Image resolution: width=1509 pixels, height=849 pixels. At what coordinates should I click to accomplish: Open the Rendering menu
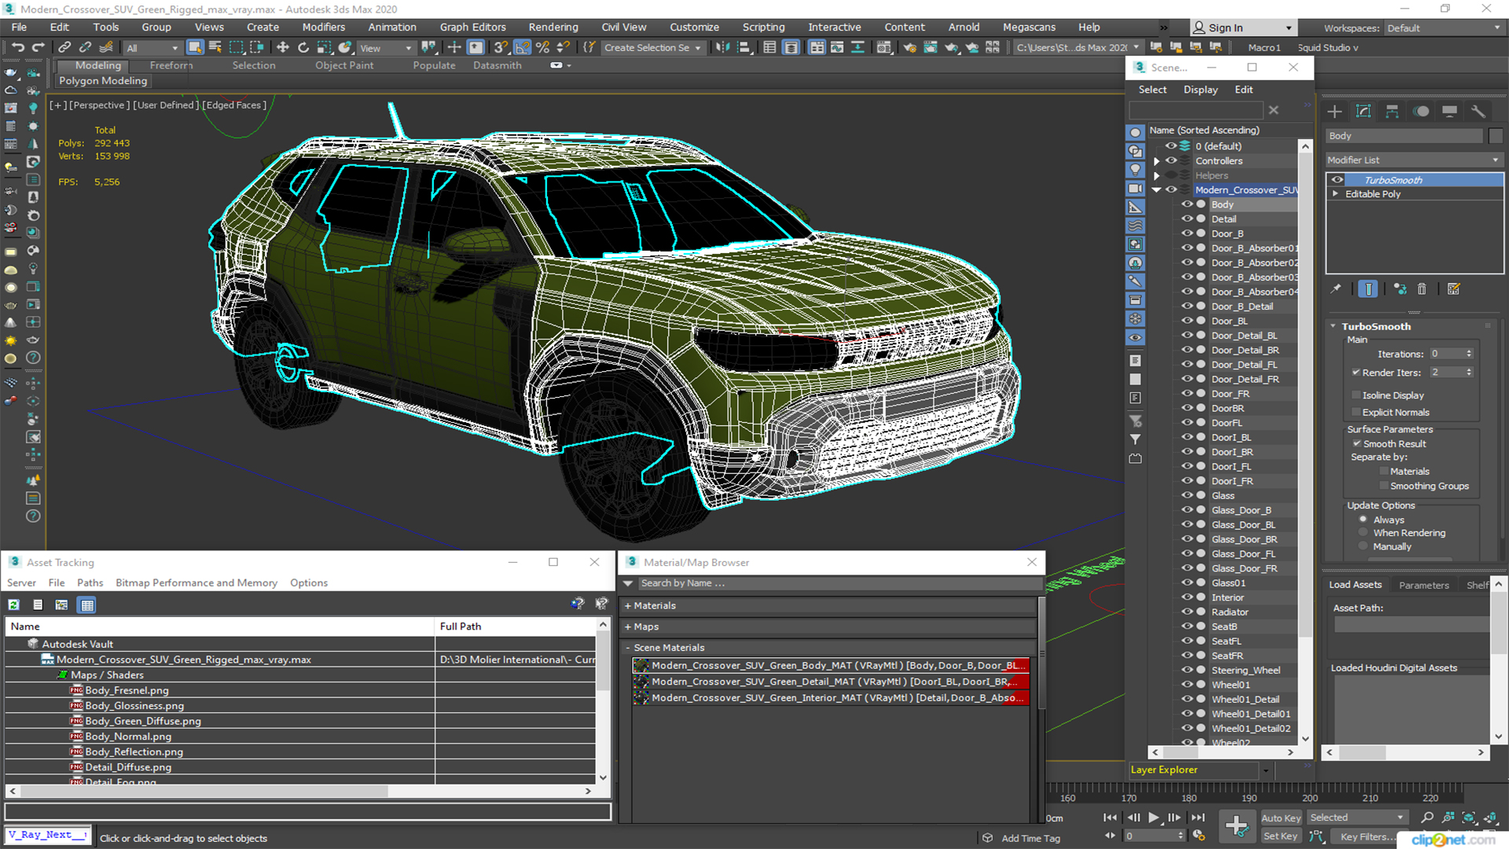553,27
